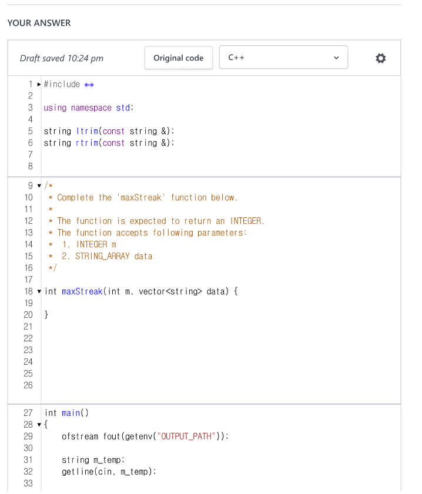422x494 pixels.
Task: Collapse the maxStreak function at line 18
Action: click(x=39, y=291)
